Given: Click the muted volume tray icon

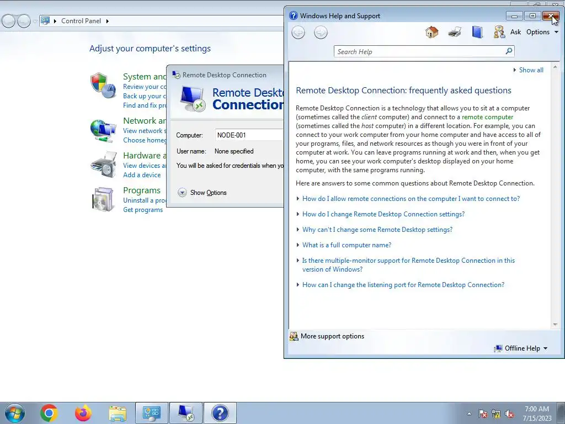Looking at the screenshot, I should (509, 414).
